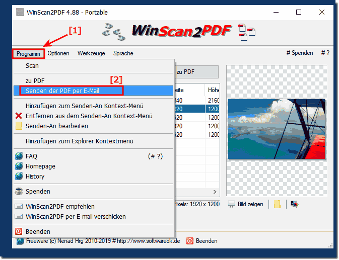Click the WinScan2PDF logo banner
This screenshot has width=339, height=260.
coord(182,31)
